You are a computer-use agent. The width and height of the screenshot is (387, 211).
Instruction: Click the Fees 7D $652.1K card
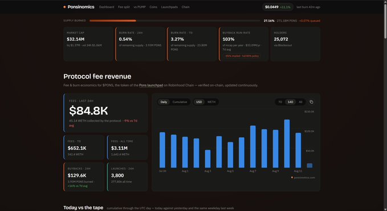(x=84, y=147)
